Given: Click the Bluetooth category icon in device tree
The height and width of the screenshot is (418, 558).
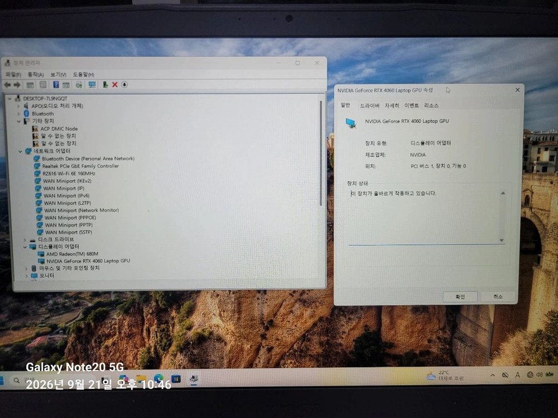Looking at the screenshot, I should (26, 113).
